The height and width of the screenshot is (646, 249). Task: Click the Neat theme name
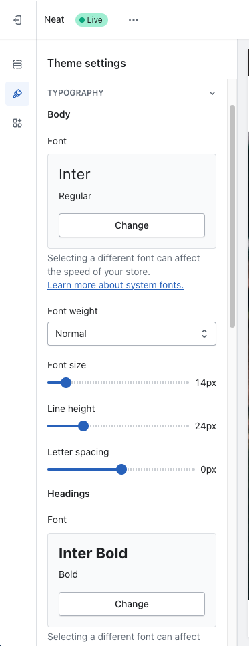tap(54, 20)
